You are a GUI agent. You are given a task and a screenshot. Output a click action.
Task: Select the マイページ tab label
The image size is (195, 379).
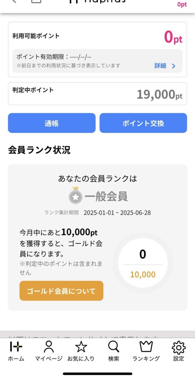48,359
